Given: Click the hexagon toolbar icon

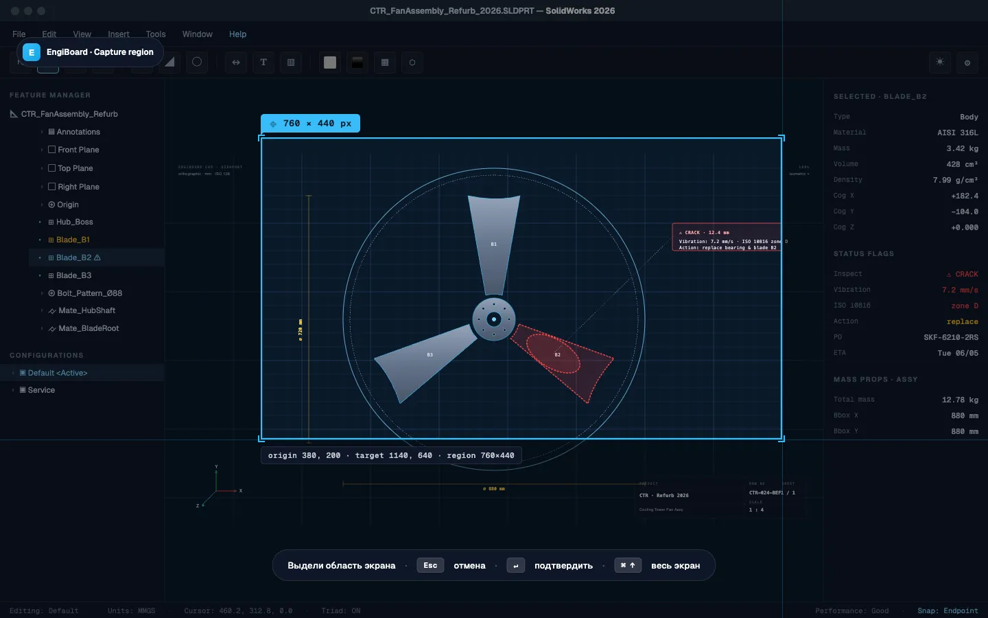Looking at the screenshot, I should [412, 62].
